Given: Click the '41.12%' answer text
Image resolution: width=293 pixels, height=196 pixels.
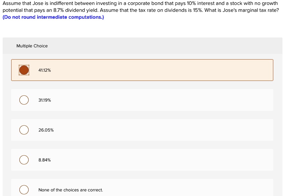Looking at the screenshot, I should (x=44, y=70).
